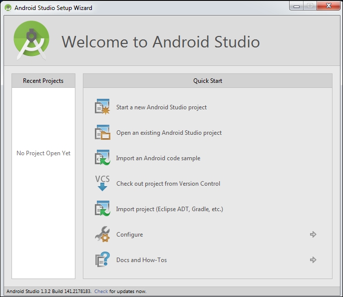The width and height of the screenshot is (343, 297).
Task: Click the Open existing project folder icon
Action: [x=102, y=132]
